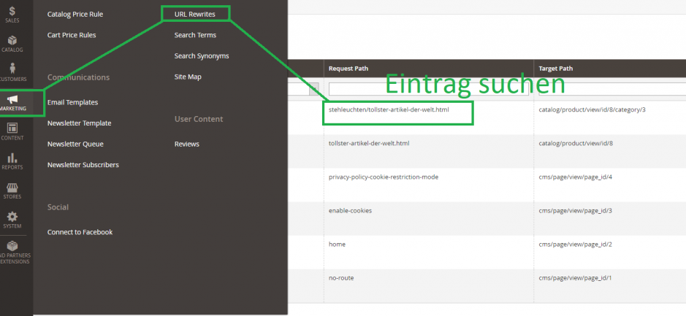Open Search Terms menu entry

click(x=195, y=35)
